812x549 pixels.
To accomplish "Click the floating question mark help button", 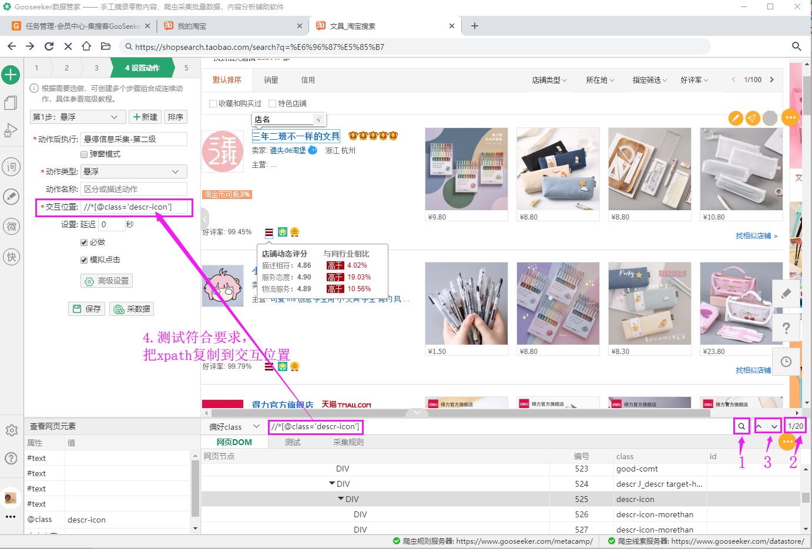I will (x=786, y=328).
